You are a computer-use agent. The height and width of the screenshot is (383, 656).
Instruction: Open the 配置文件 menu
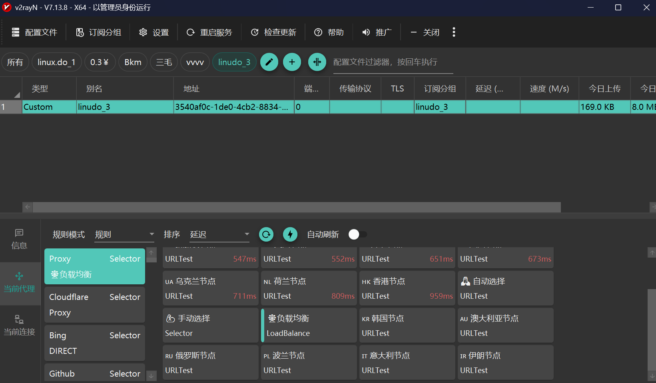pyautogui.click(x=34, y=32)
